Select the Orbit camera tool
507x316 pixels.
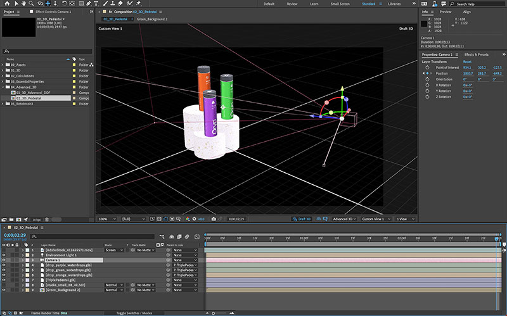[x=40, y=4]
